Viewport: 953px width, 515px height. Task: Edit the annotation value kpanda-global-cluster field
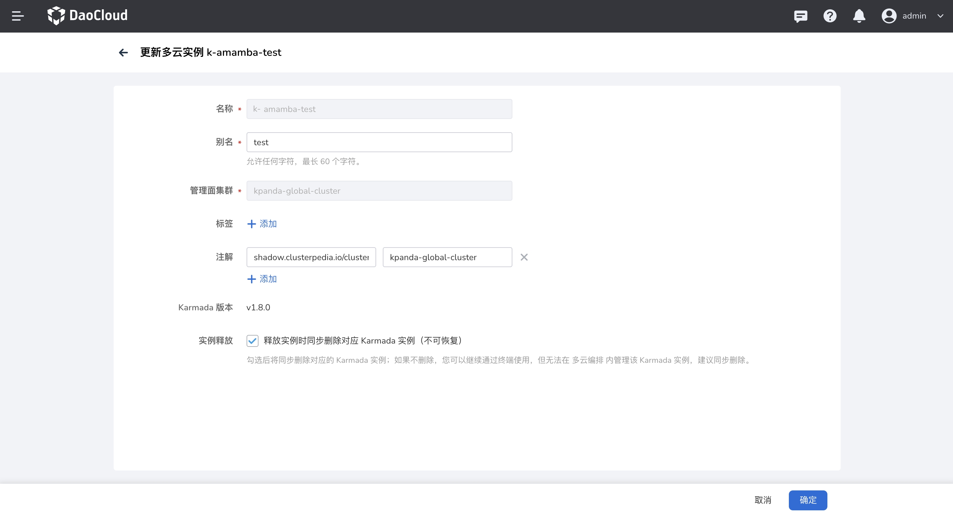click(447, 257)
